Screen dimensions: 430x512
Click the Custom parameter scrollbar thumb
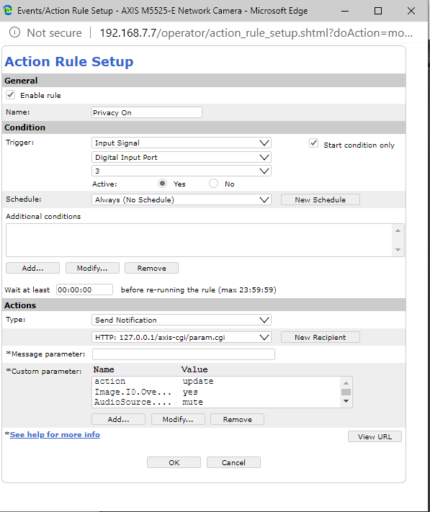click(x=346, y=392)
